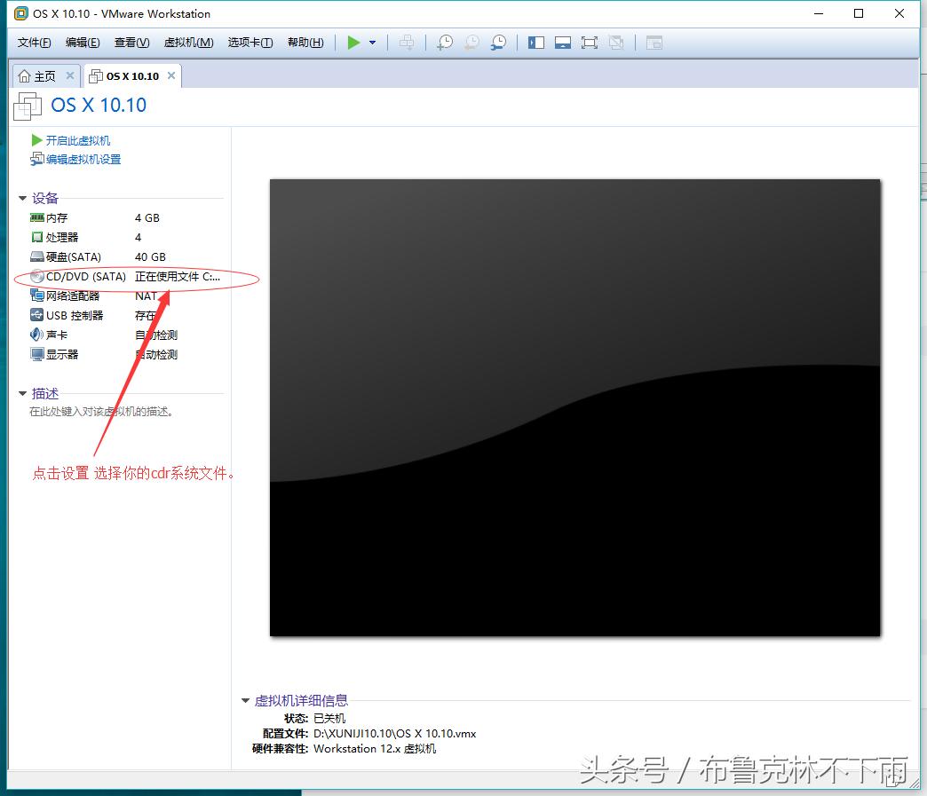Screen dimensions: 927x796
Task: Open the 虚拟机(M) menu
Action: pyautogui.click(x=188, y=42)
